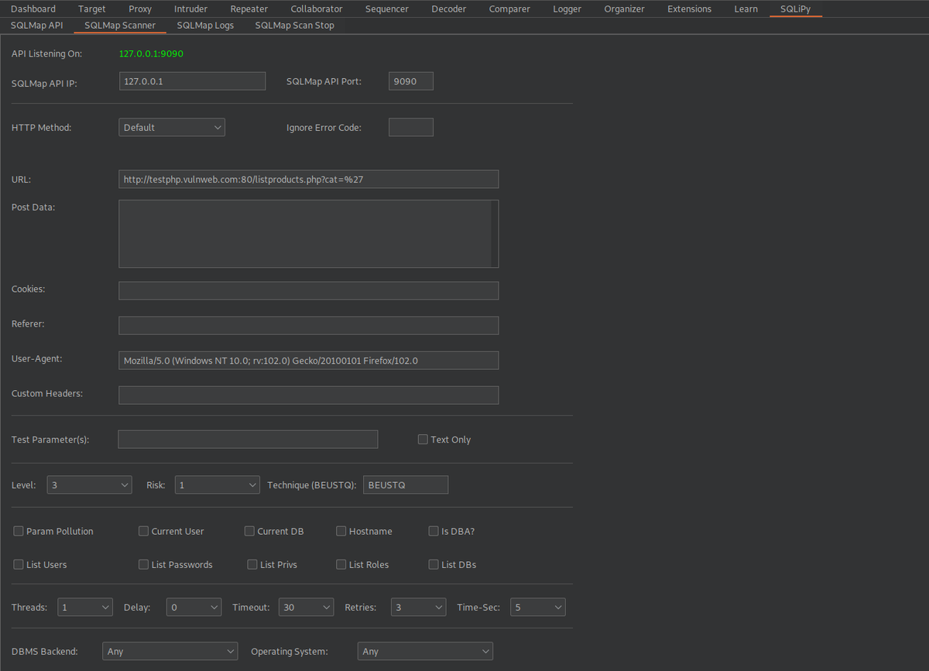Click the SQLMap API Port field

point(411,81)
